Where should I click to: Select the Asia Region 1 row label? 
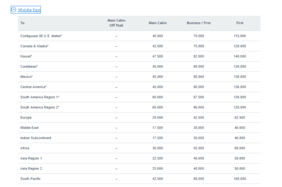tap(31, 158)
